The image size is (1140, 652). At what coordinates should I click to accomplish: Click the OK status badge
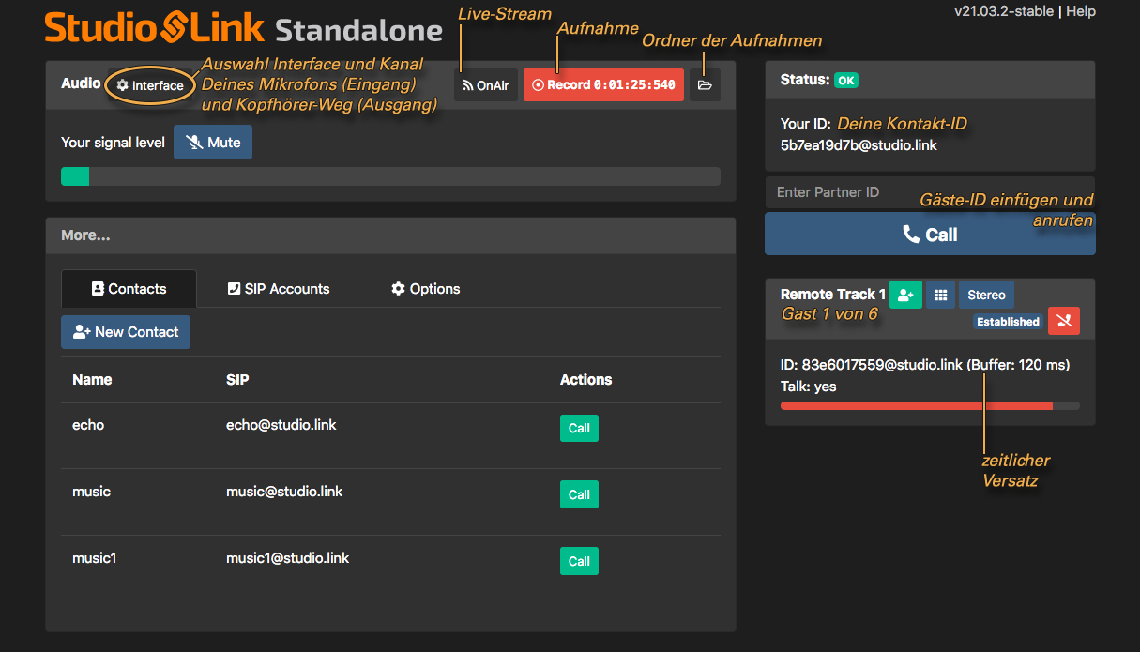pos(846,81)
